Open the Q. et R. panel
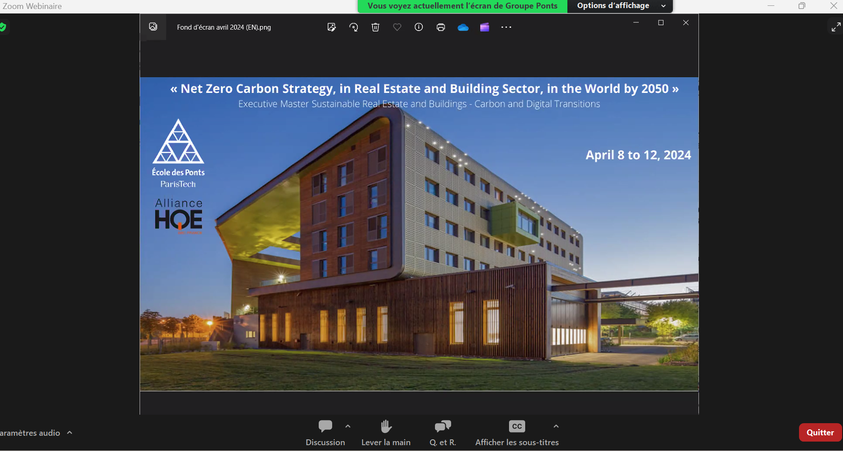843x451 pixels. click(443, 433)
